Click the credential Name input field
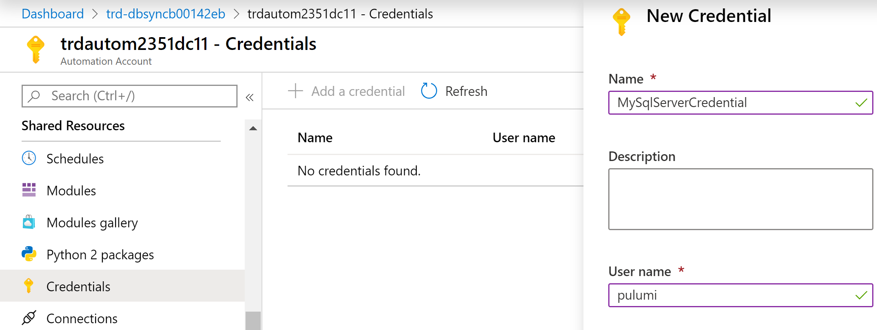This screenshot has width=877, height=330. tap(732, 103)
